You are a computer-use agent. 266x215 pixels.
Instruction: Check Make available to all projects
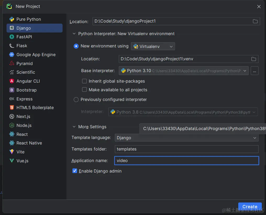pos(84,89)
